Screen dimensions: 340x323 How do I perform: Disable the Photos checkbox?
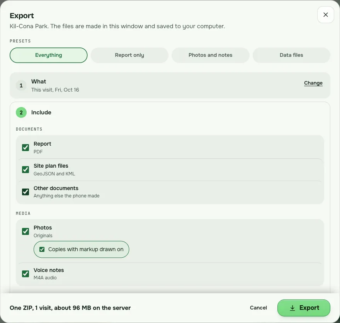pyautogui.click(x=25, y=231)
